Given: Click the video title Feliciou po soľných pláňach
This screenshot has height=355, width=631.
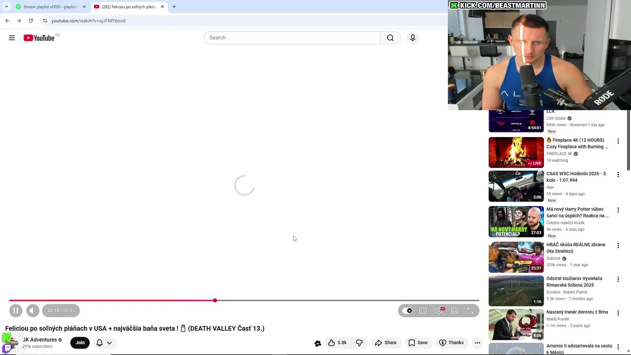Looking at the screenshot, I should (x=135, y=328).
